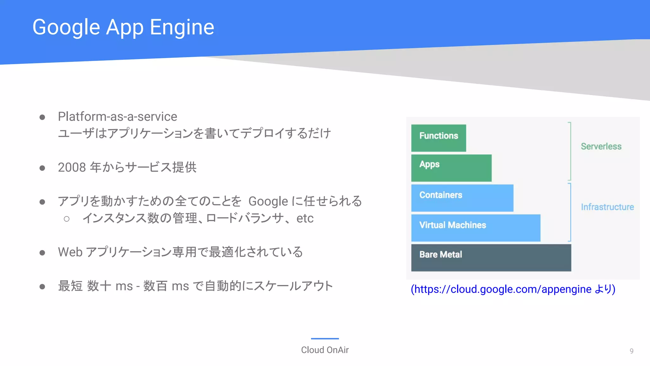Select the Containers block in the diagram
Viewport: 650px width, 366px height.
coord(462,198)
